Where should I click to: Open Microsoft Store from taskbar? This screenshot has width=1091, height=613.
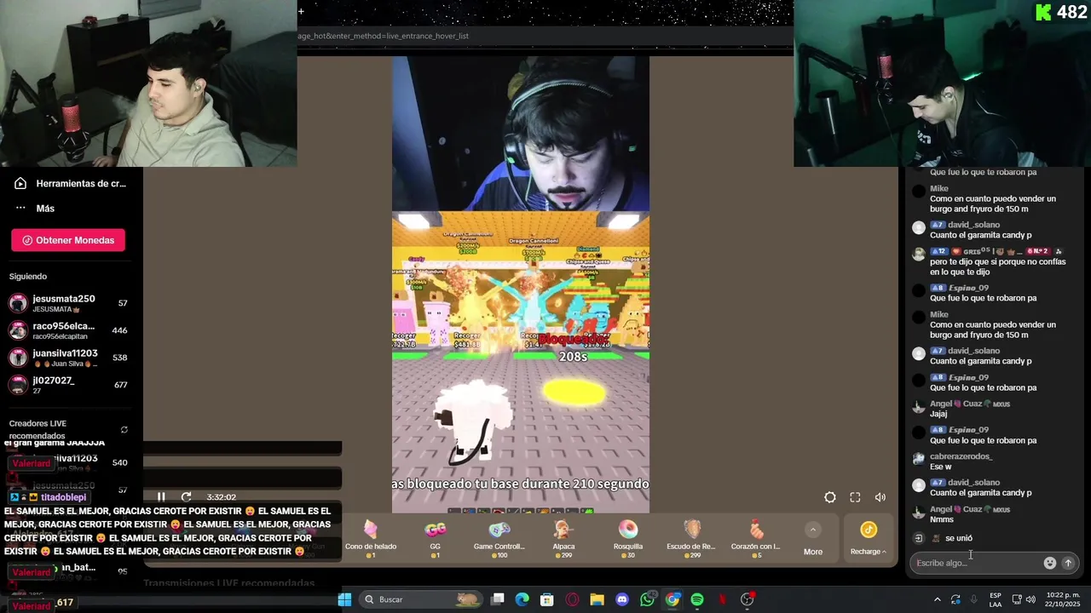click(x=547, y=599)
